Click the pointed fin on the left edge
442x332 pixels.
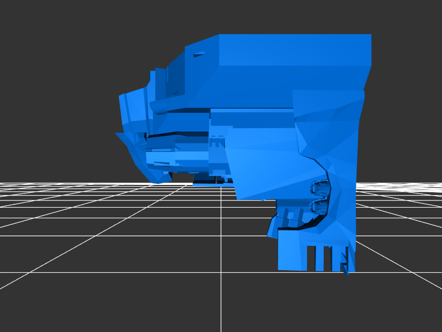123,138
